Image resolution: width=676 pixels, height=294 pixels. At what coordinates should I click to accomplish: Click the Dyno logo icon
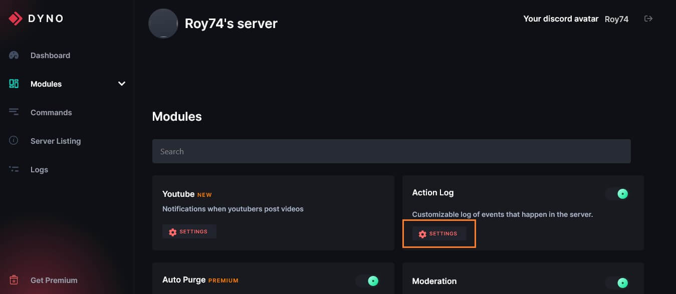15,19
